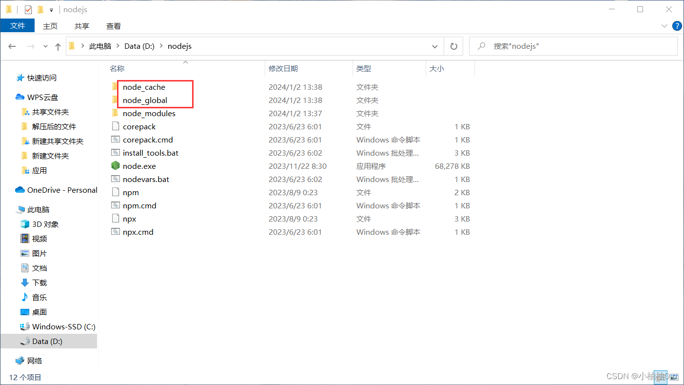Go up one folder level arrow
The image size is (684, 385).
click(58, 46)
